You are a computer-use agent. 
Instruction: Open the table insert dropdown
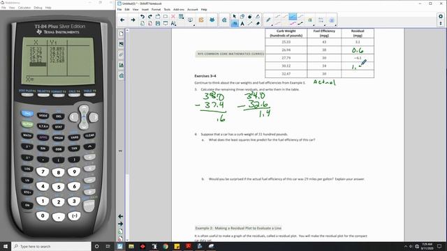pyautogui.click(x=181, y=17)
